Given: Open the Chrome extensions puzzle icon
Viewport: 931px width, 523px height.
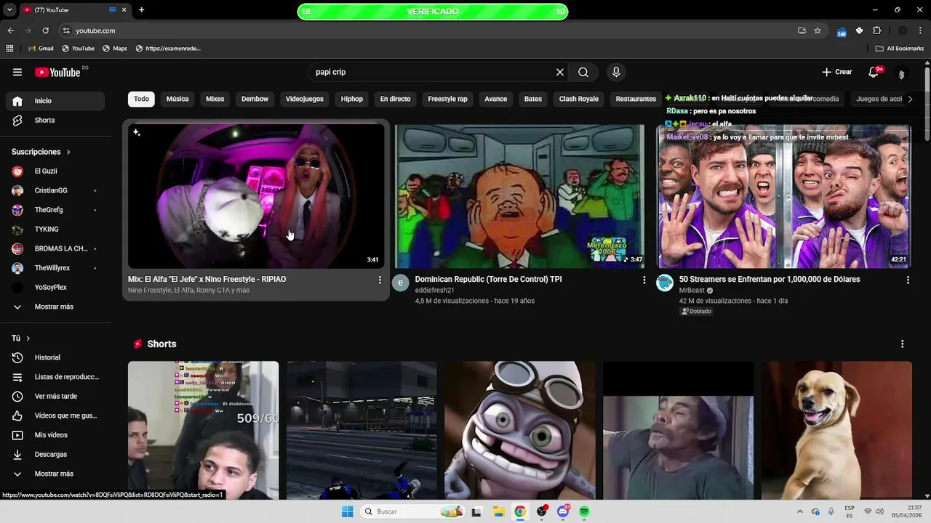Looking at the screenshot, I should (876, 31).
